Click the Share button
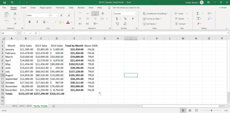The image size is (230, 113). [223, 8]
